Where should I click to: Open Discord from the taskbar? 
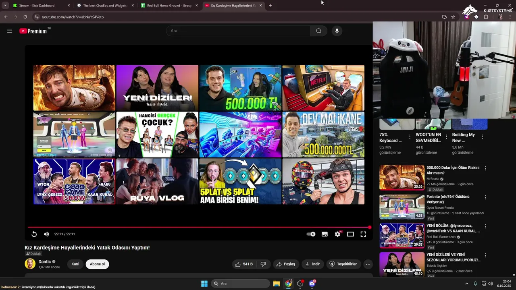pyautogui.click(x=312, y=284)
